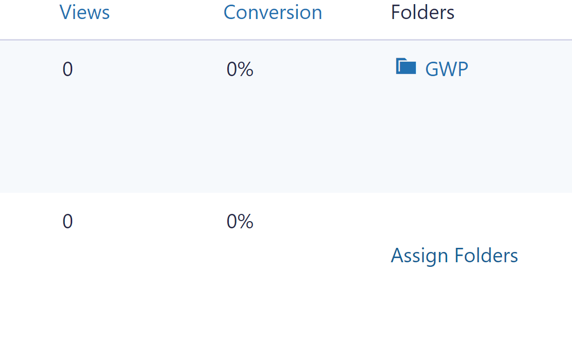
Task: Open the GWP folder link
Action: coord(446,68)
